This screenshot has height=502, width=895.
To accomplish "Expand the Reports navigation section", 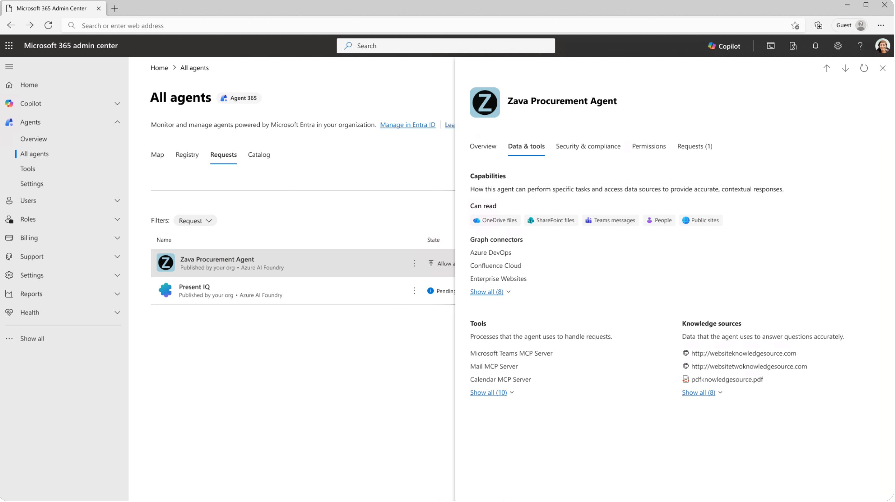I will point(118,294).
